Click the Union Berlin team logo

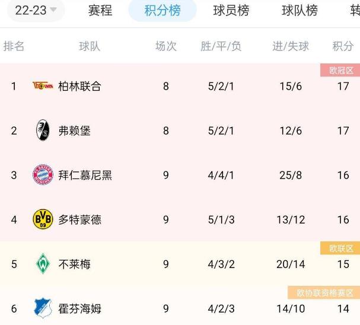[43, 86]
